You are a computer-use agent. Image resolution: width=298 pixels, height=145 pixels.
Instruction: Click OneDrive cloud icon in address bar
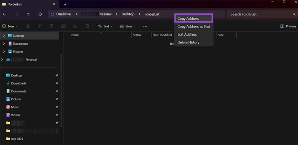coord(52,14)
